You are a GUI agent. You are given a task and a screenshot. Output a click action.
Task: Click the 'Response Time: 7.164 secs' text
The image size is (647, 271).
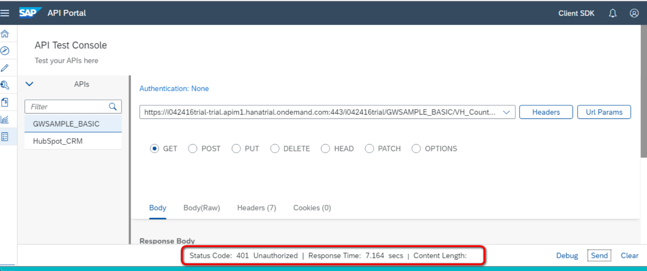[x=356, y=256]
